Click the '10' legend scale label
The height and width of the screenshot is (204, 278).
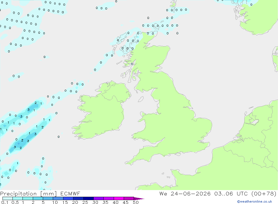(x=55, y=202)
